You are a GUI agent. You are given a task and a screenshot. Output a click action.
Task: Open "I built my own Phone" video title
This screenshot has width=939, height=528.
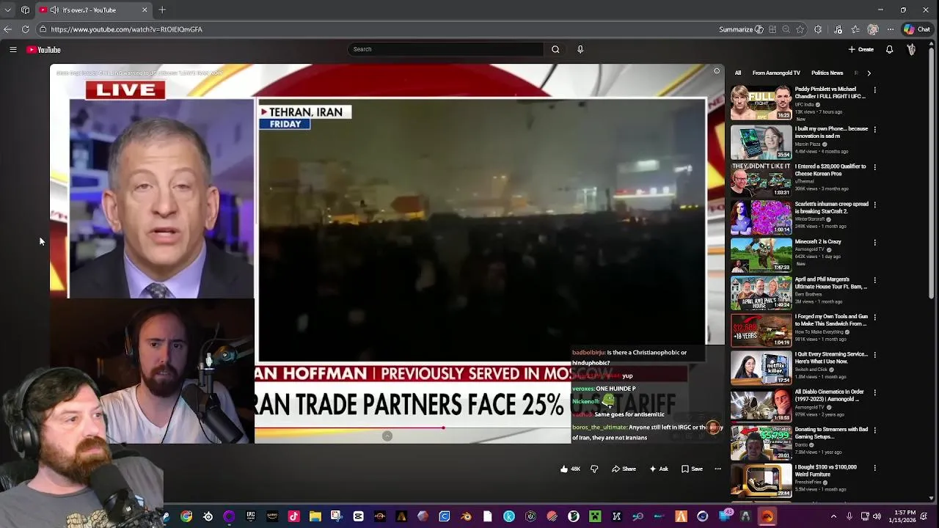click(x=831, y=132)
